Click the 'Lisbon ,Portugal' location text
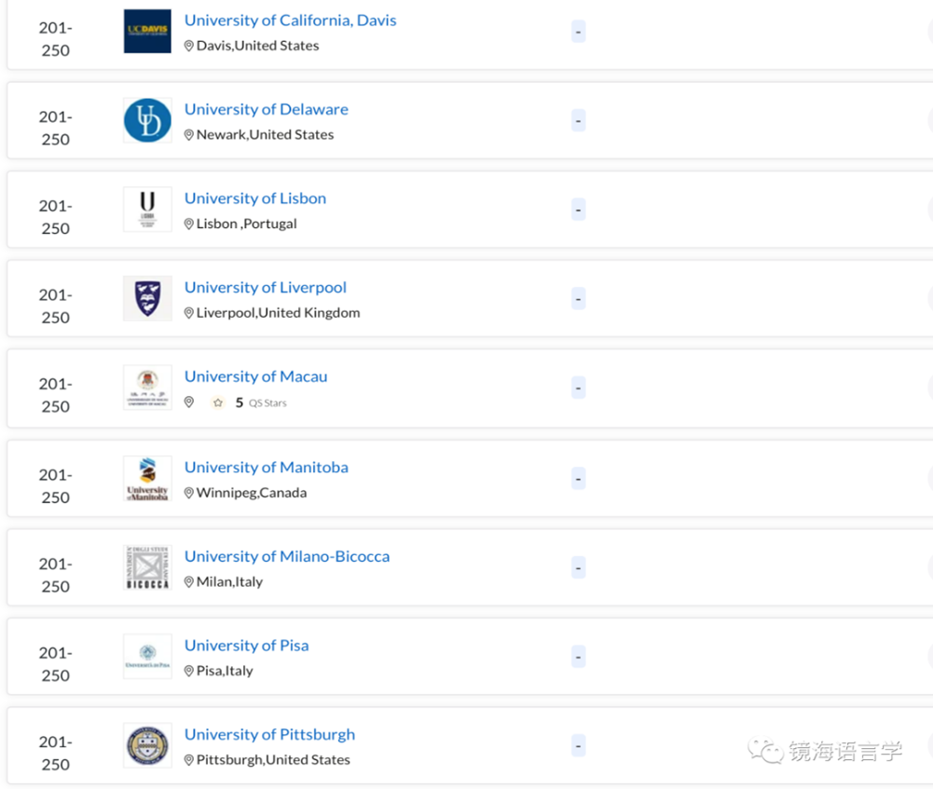 click(x=246, y=224)
